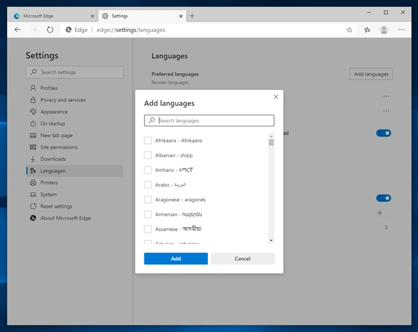Click the Search languages input field

point(209,120)
